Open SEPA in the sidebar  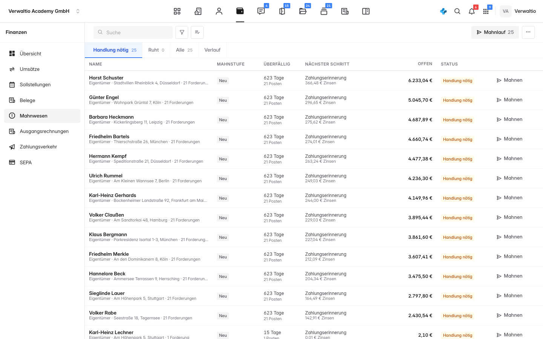42,162
